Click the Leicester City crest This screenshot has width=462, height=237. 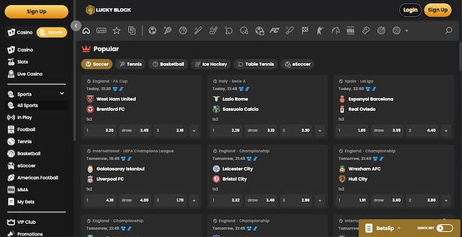click(x=216, y=169)
